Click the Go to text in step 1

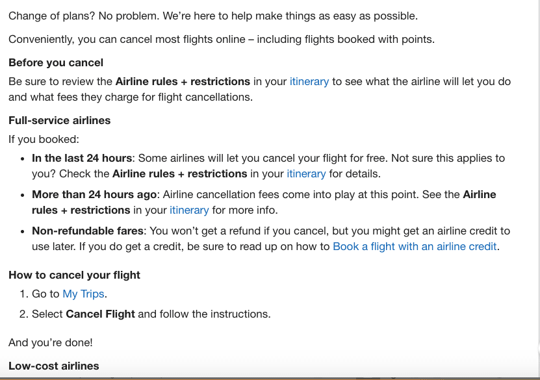45,294
